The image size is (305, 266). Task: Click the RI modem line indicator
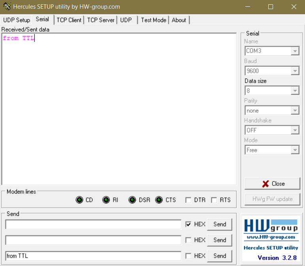[x=106, y=200]
